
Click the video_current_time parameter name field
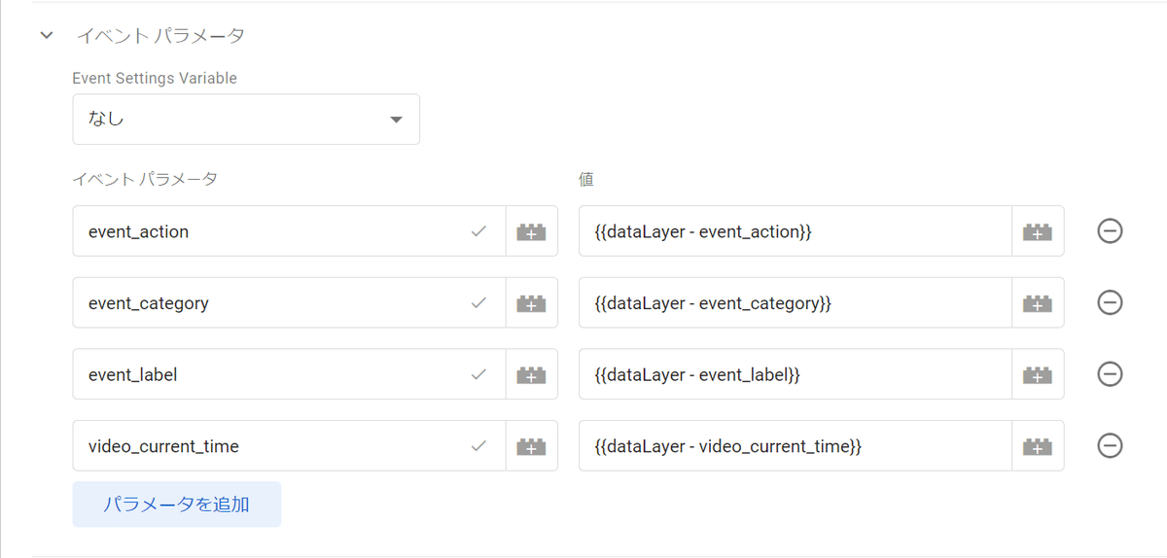(x=289, y=446)
